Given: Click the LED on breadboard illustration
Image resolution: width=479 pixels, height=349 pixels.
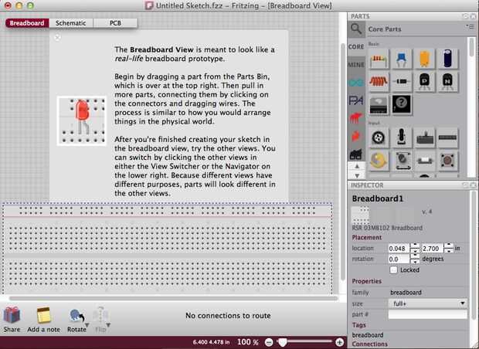Looking at the screenshot, I should point(82,121).
